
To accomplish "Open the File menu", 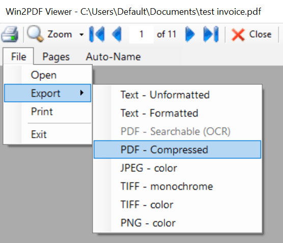I will (x=18, y=56).
